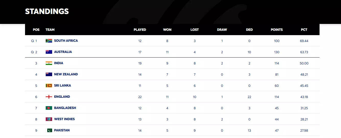Click the South Africa flag icon
Viewport: 341px width, 138px height.
tap(49, 41)
